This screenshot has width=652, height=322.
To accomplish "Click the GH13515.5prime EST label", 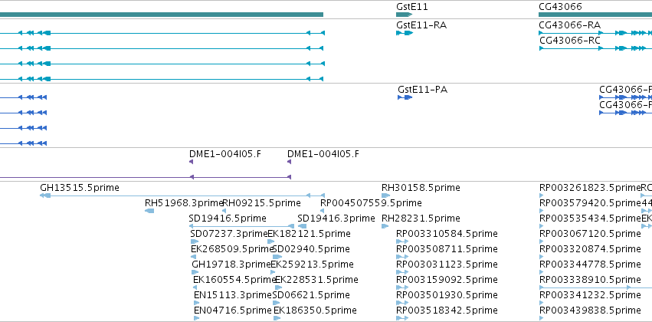I will tap(80, 188).
